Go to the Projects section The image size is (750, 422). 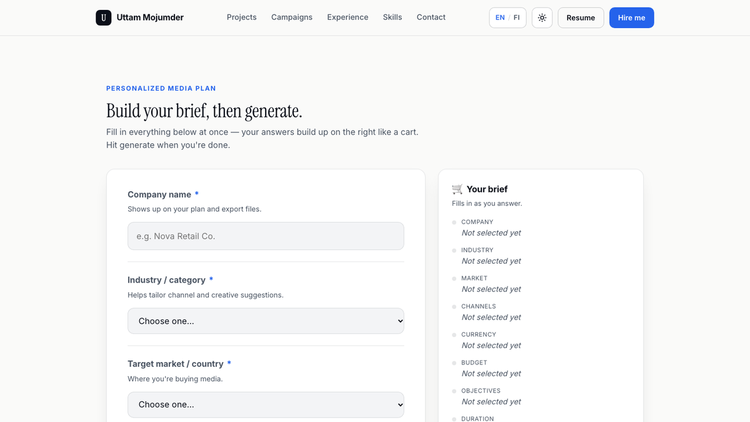(x=242, y=18)
